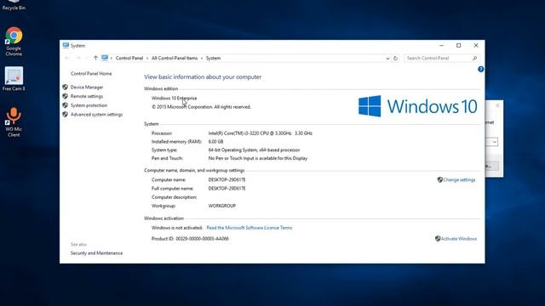Open Device Manager link

coord(87,87)
